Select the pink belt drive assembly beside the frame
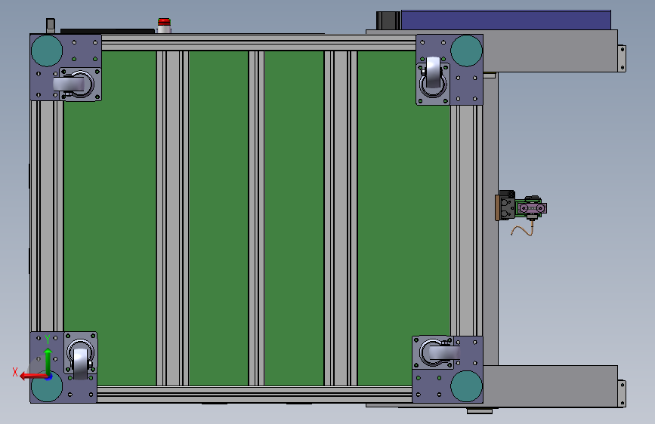The height and width of the screenshot is (424, 655). click(532, 207)
